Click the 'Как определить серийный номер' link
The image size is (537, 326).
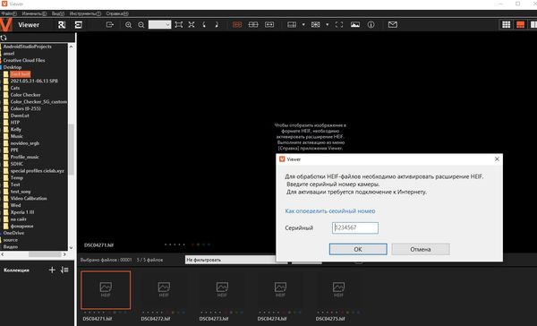[x=330, y=211]
